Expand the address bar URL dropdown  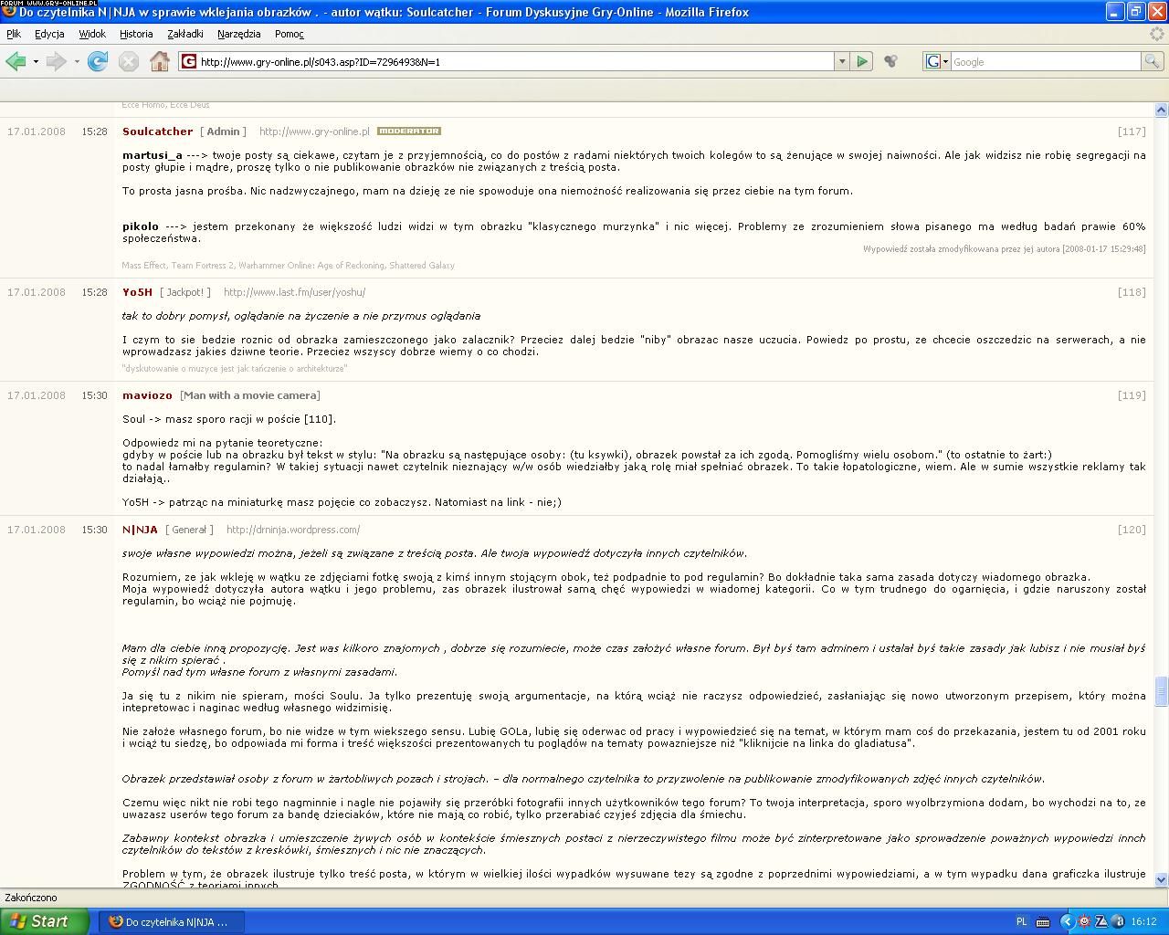point(841,61)
